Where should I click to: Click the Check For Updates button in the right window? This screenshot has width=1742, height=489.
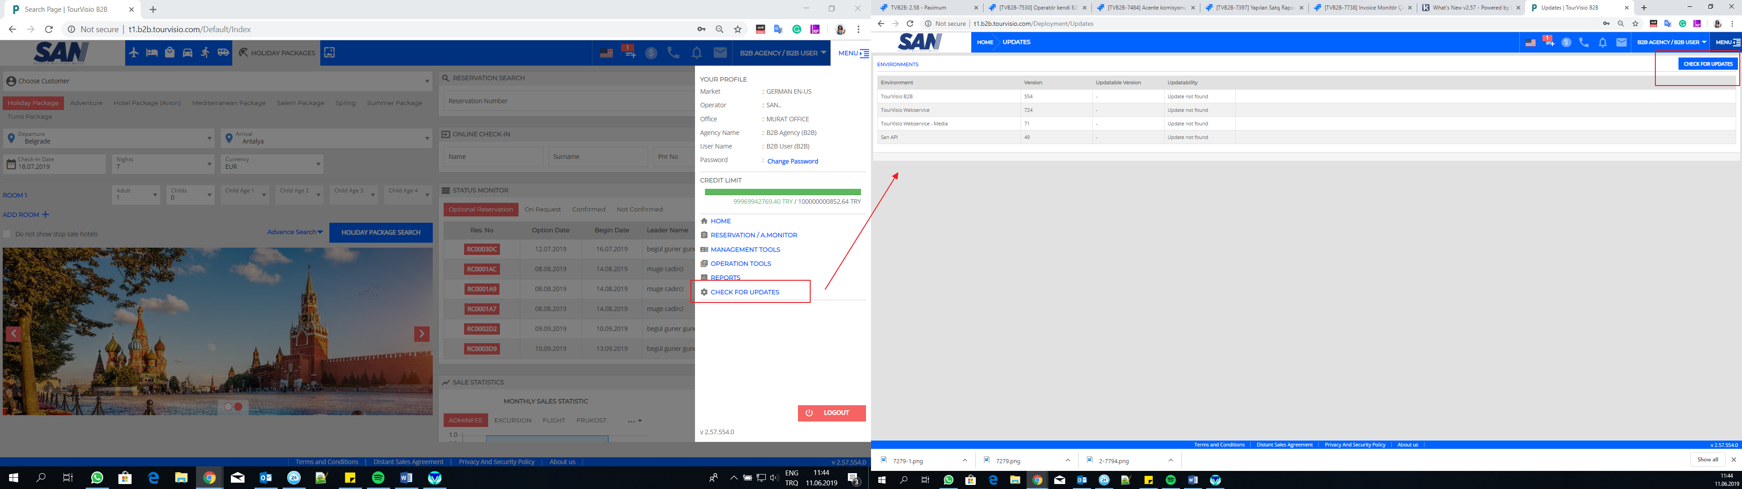coord(1708,63)
